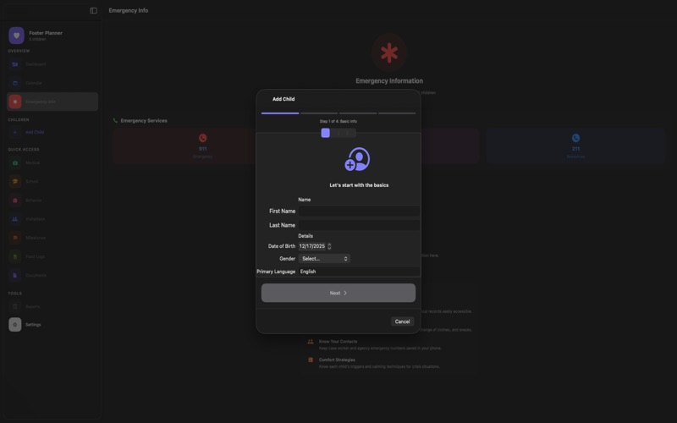Click the Date of Birth stepper arrows
Screen dimensions: 677x423
tap(329, 246)
